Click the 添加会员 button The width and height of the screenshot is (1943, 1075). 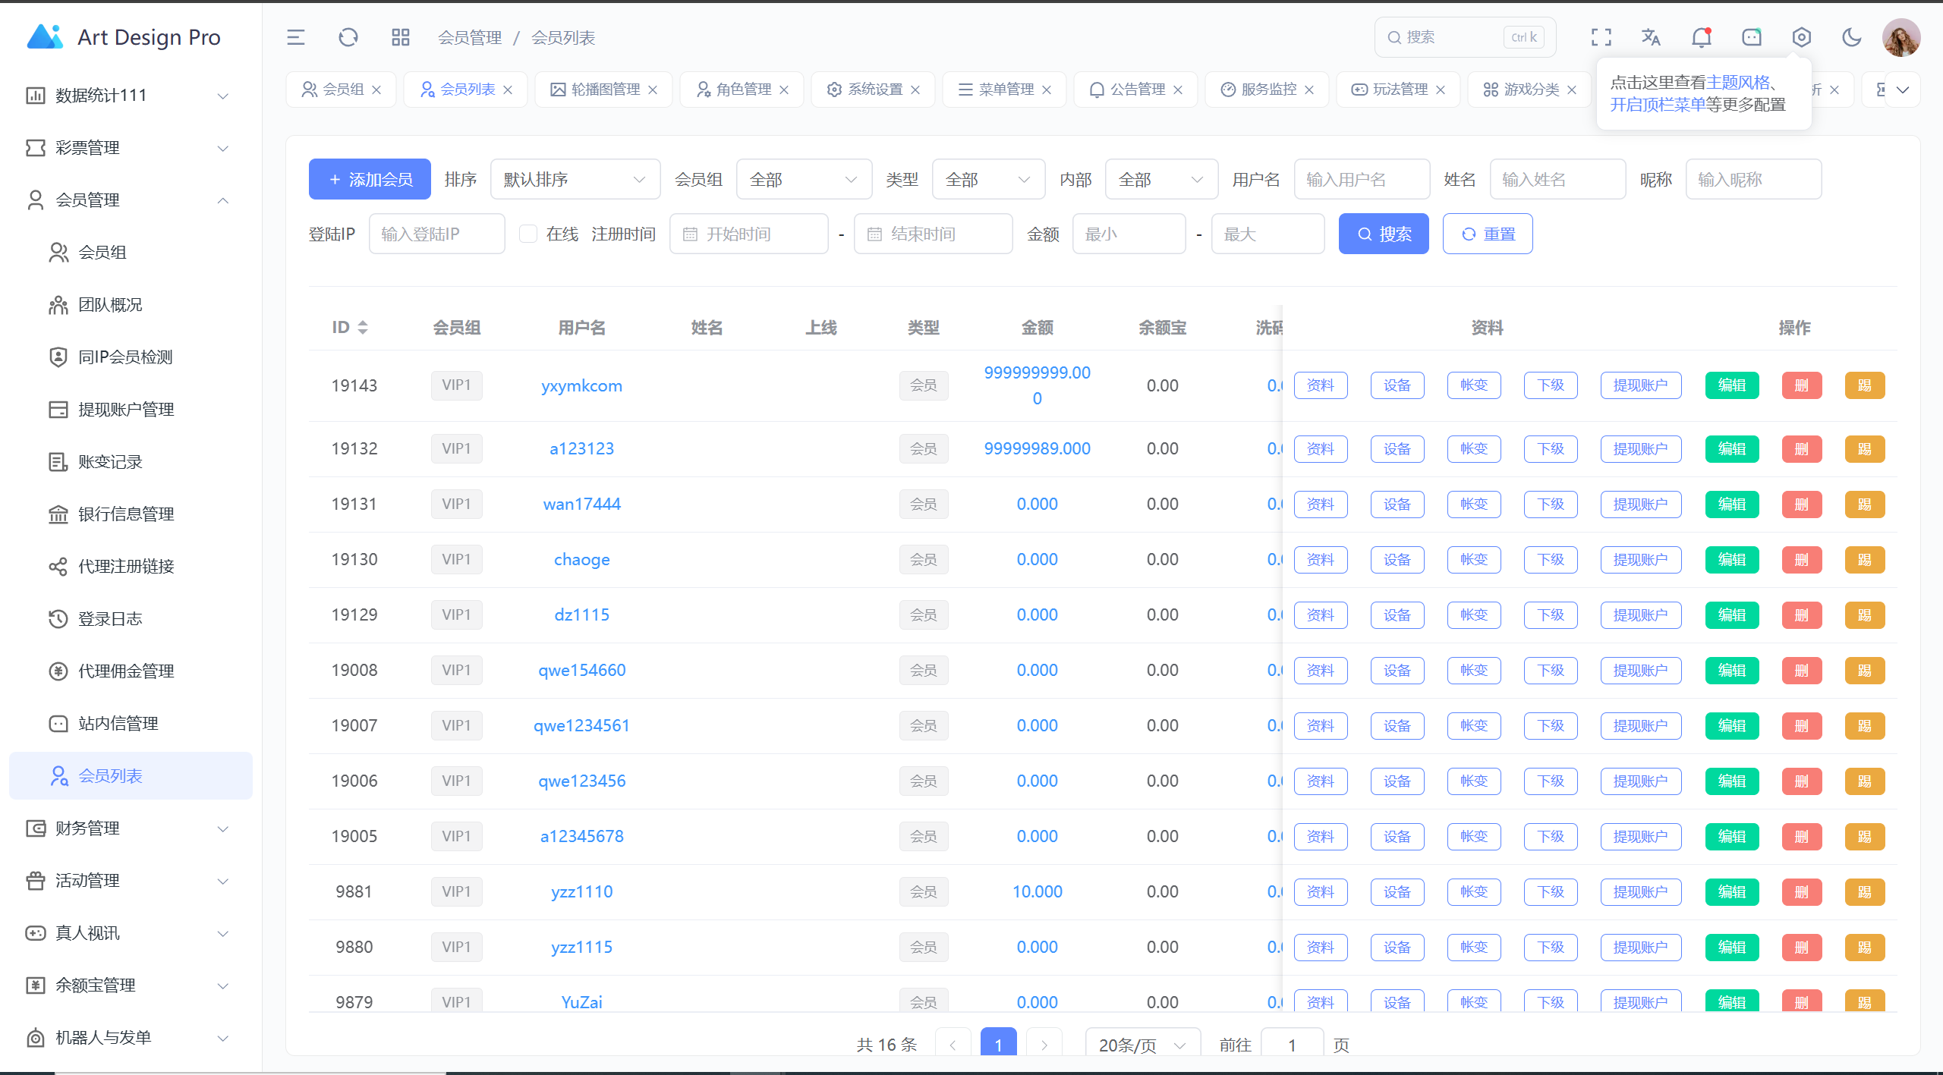(370, 179)
